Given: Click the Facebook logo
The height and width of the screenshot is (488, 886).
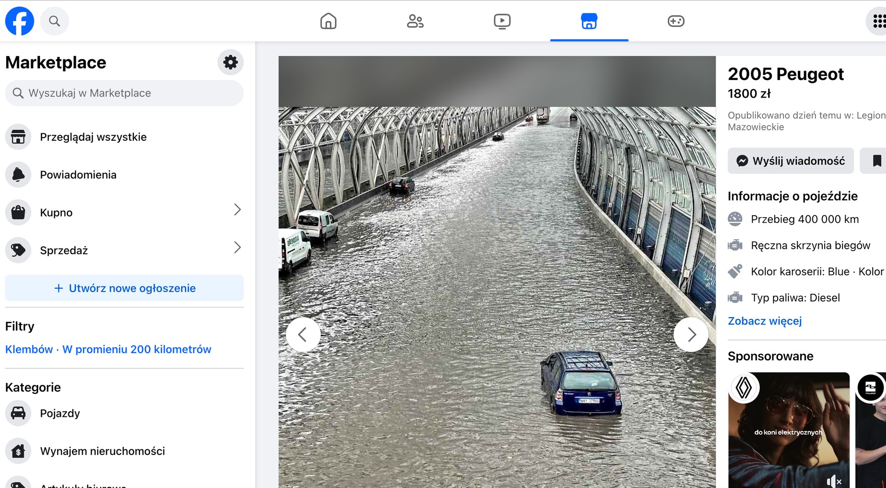Looking at the screenshot, I should (x=19, y=21).
